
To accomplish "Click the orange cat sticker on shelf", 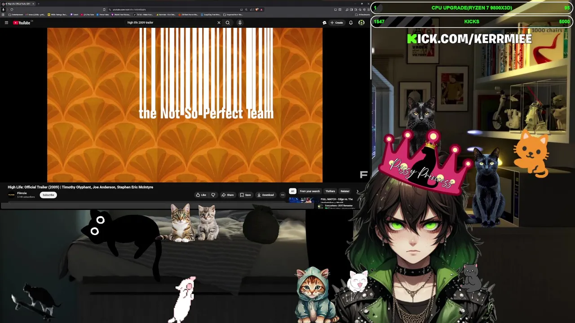I will point(532,153).
